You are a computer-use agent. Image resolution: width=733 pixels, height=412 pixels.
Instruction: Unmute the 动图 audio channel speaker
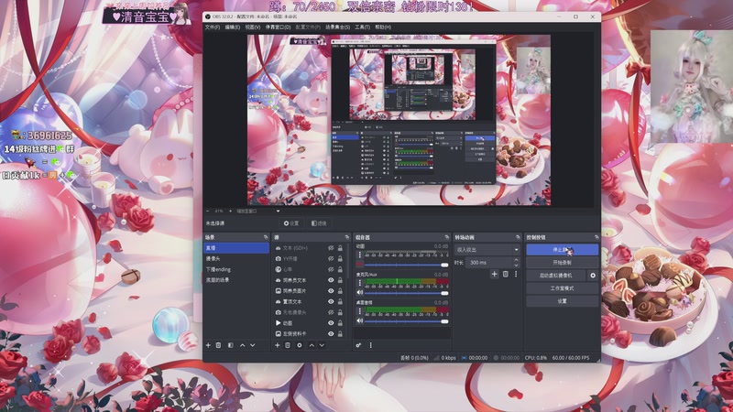pyautogui.click(x=359, y=265)
